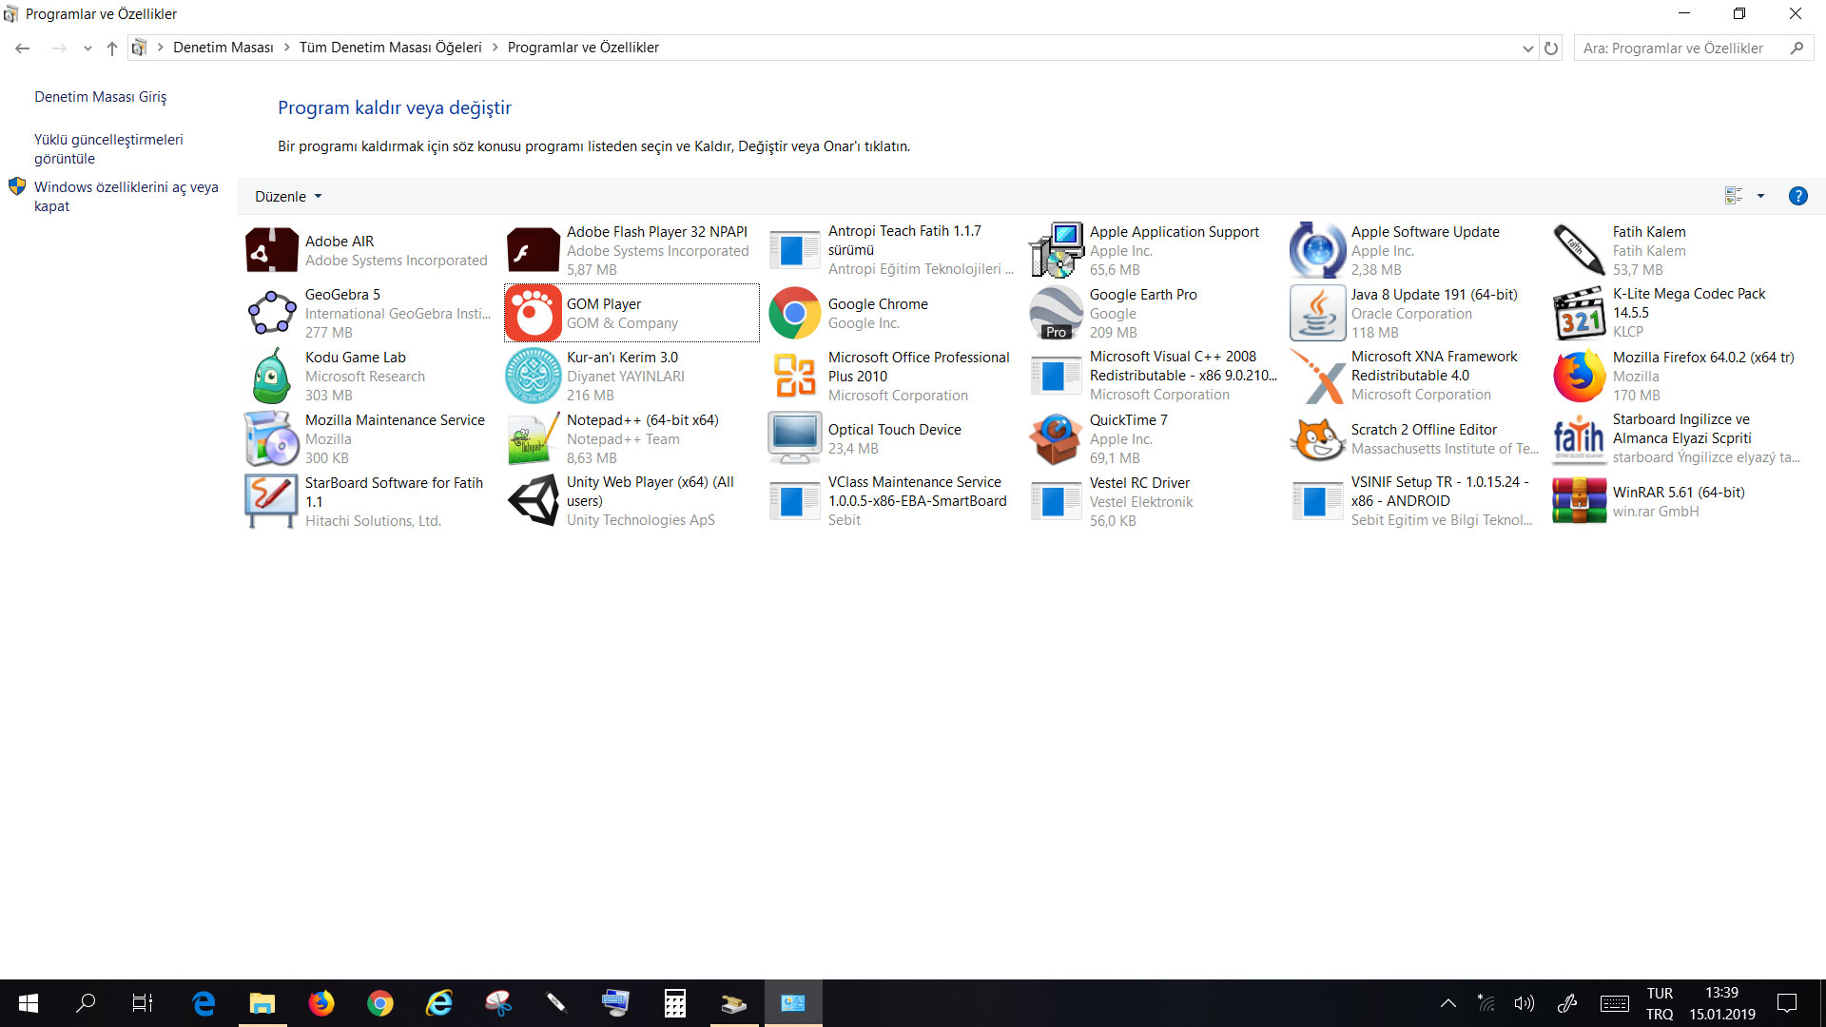Select the Adobe AIR program icon

271,251
